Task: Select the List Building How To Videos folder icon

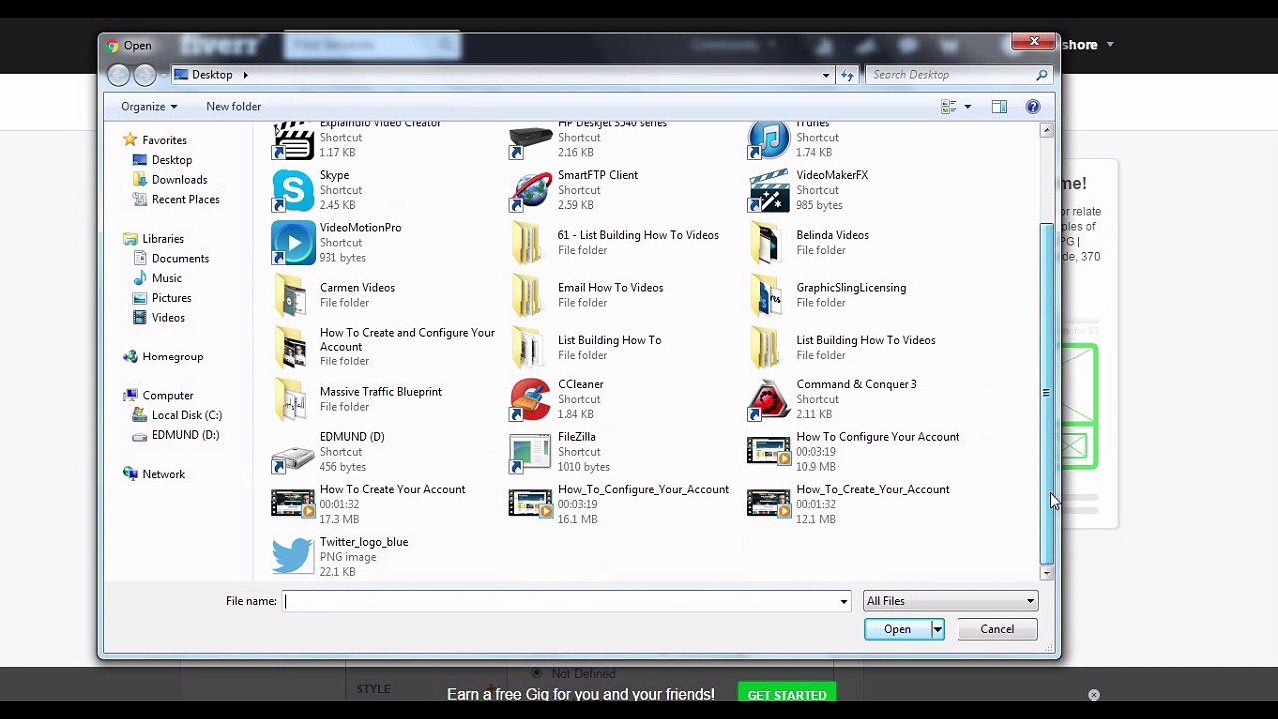Action: coord(768,348)
